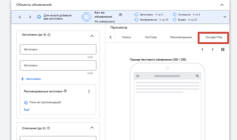This screenshot has height=140, width=237.
Task: Click the blue info icon beside tip text
Action: [x=39, y=17]
